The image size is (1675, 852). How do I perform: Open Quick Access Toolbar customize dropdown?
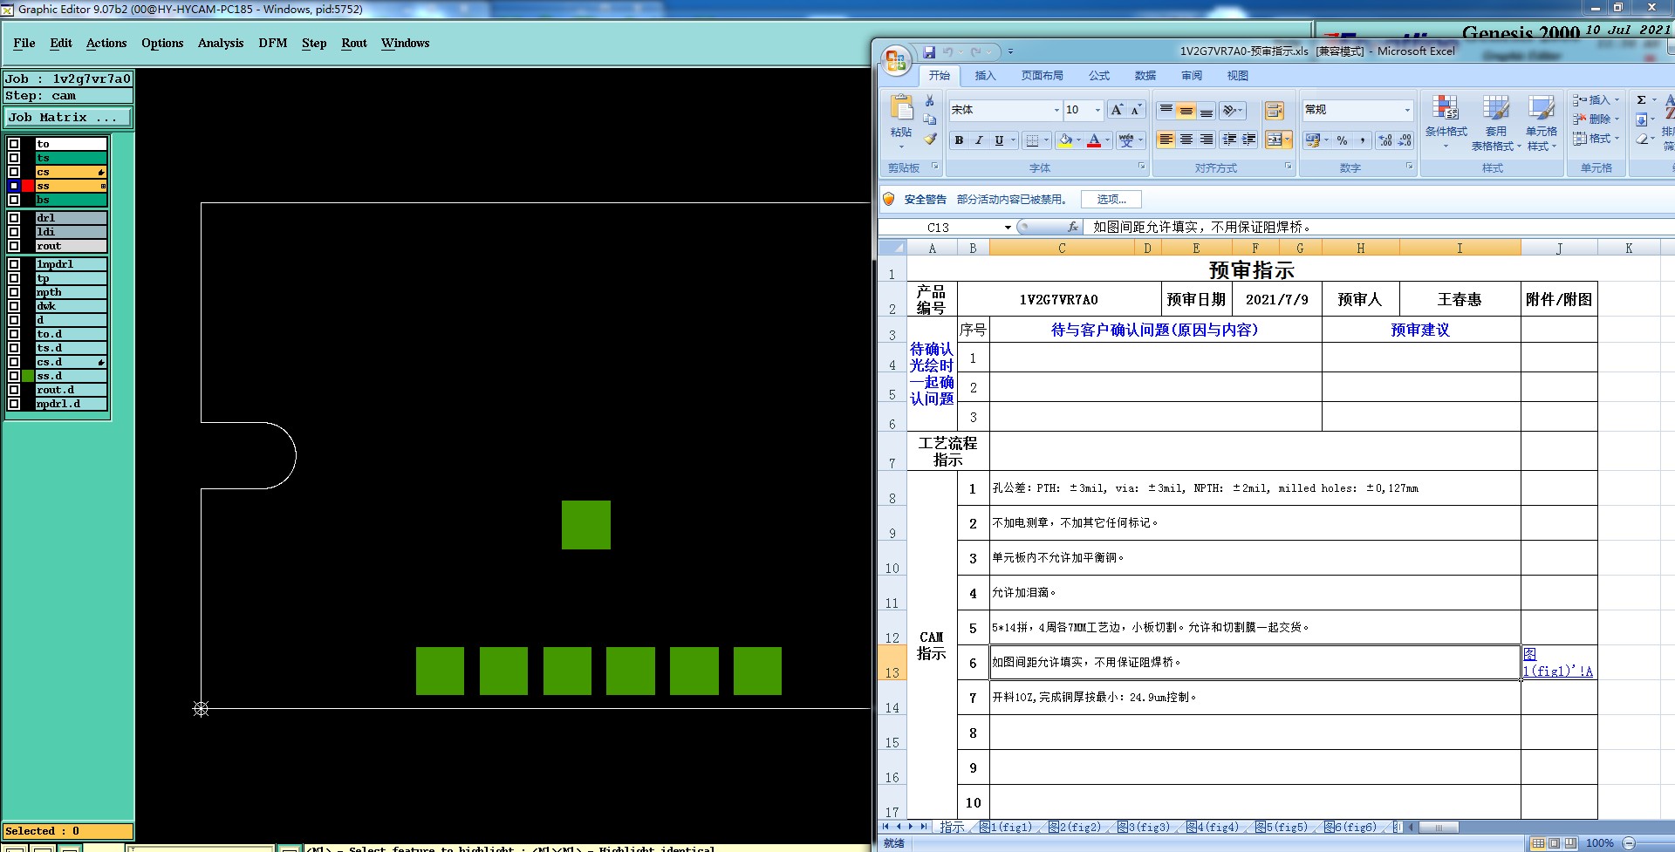click(1011, 52)
